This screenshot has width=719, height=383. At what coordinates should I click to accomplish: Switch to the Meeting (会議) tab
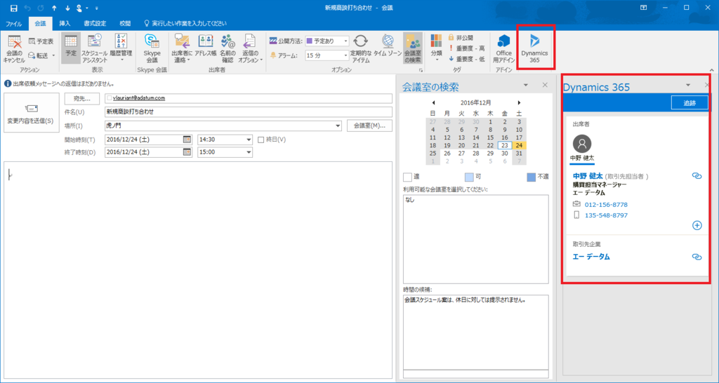[x=40, y=23]
